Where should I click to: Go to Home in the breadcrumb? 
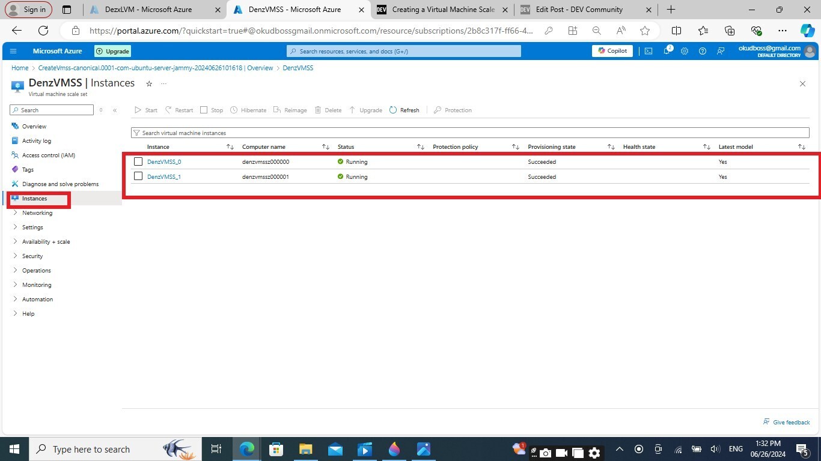coord(20,68)
